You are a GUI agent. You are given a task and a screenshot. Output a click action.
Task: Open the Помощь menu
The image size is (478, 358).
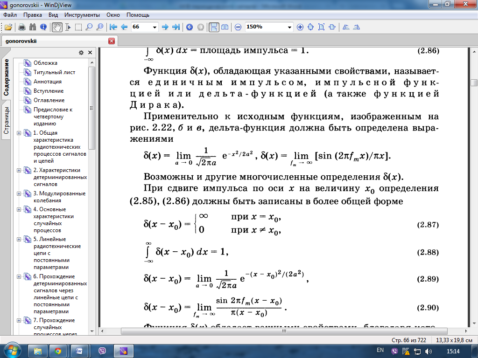point(138,15)
